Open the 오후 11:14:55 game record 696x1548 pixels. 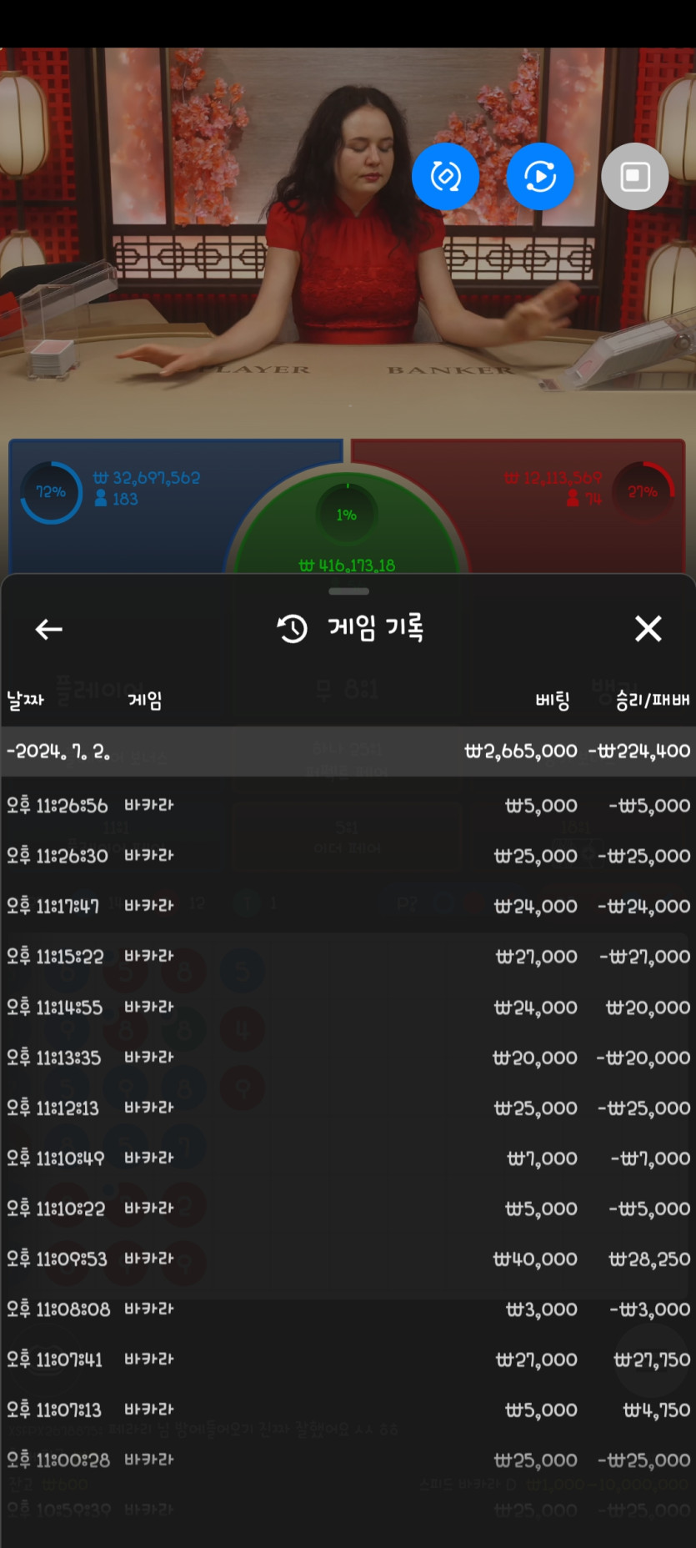click(348, 1008)
